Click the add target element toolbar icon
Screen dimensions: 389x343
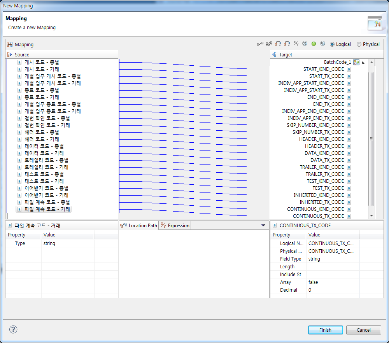[x=279, y=44]
